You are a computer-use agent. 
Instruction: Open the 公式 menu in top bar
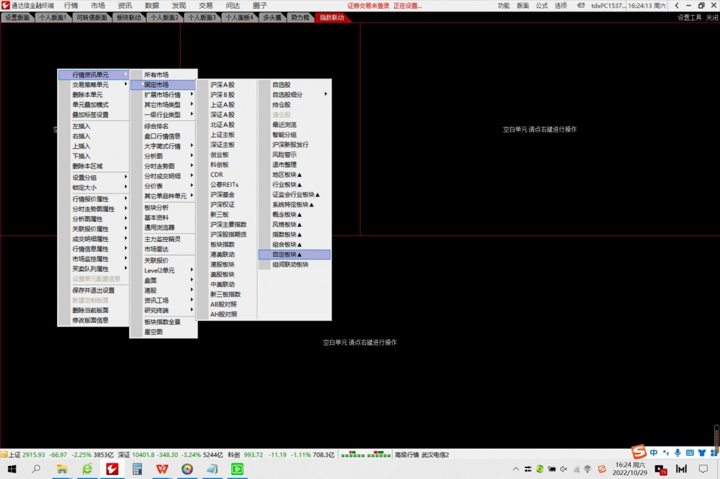[542, 5]
